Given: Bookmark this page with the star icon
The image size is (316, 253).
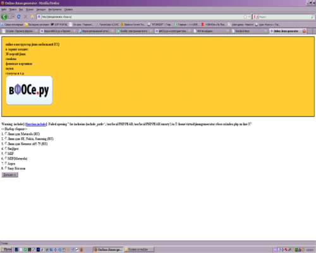Looking at the screenshot, I should (245, 16).
